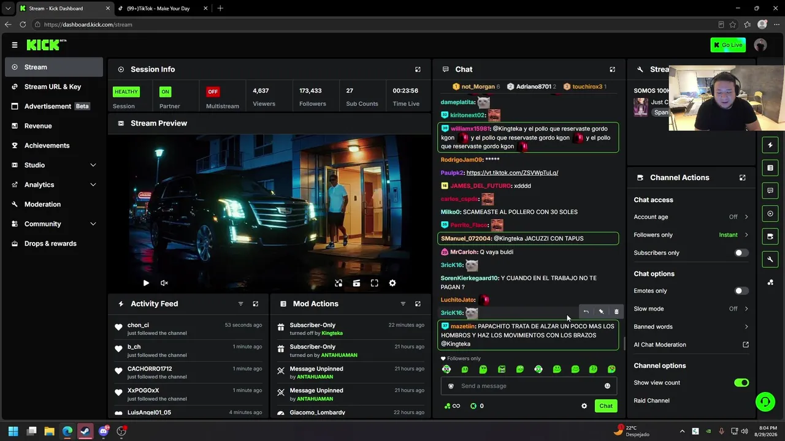Open the Revenue page
This screenshot has width=785, height=441.
click(x=54, y=126)
